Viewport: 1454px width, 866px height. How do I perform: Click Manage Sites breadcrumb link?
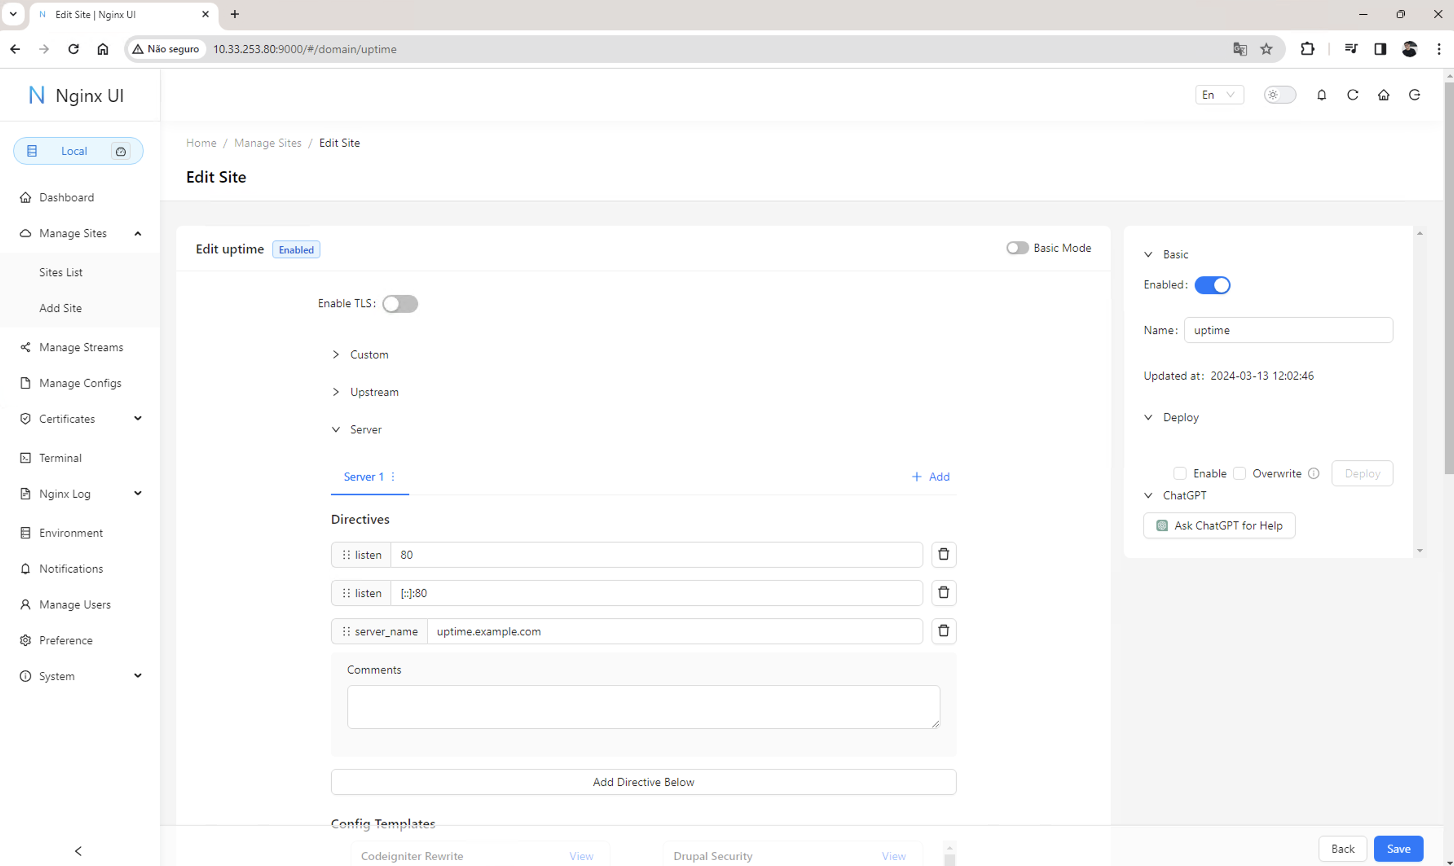coord(267,143)
